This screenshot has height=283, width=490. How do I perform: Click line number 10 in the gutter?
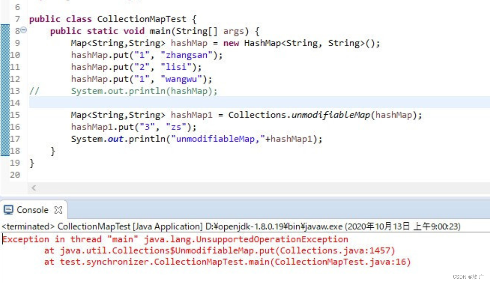15,55
